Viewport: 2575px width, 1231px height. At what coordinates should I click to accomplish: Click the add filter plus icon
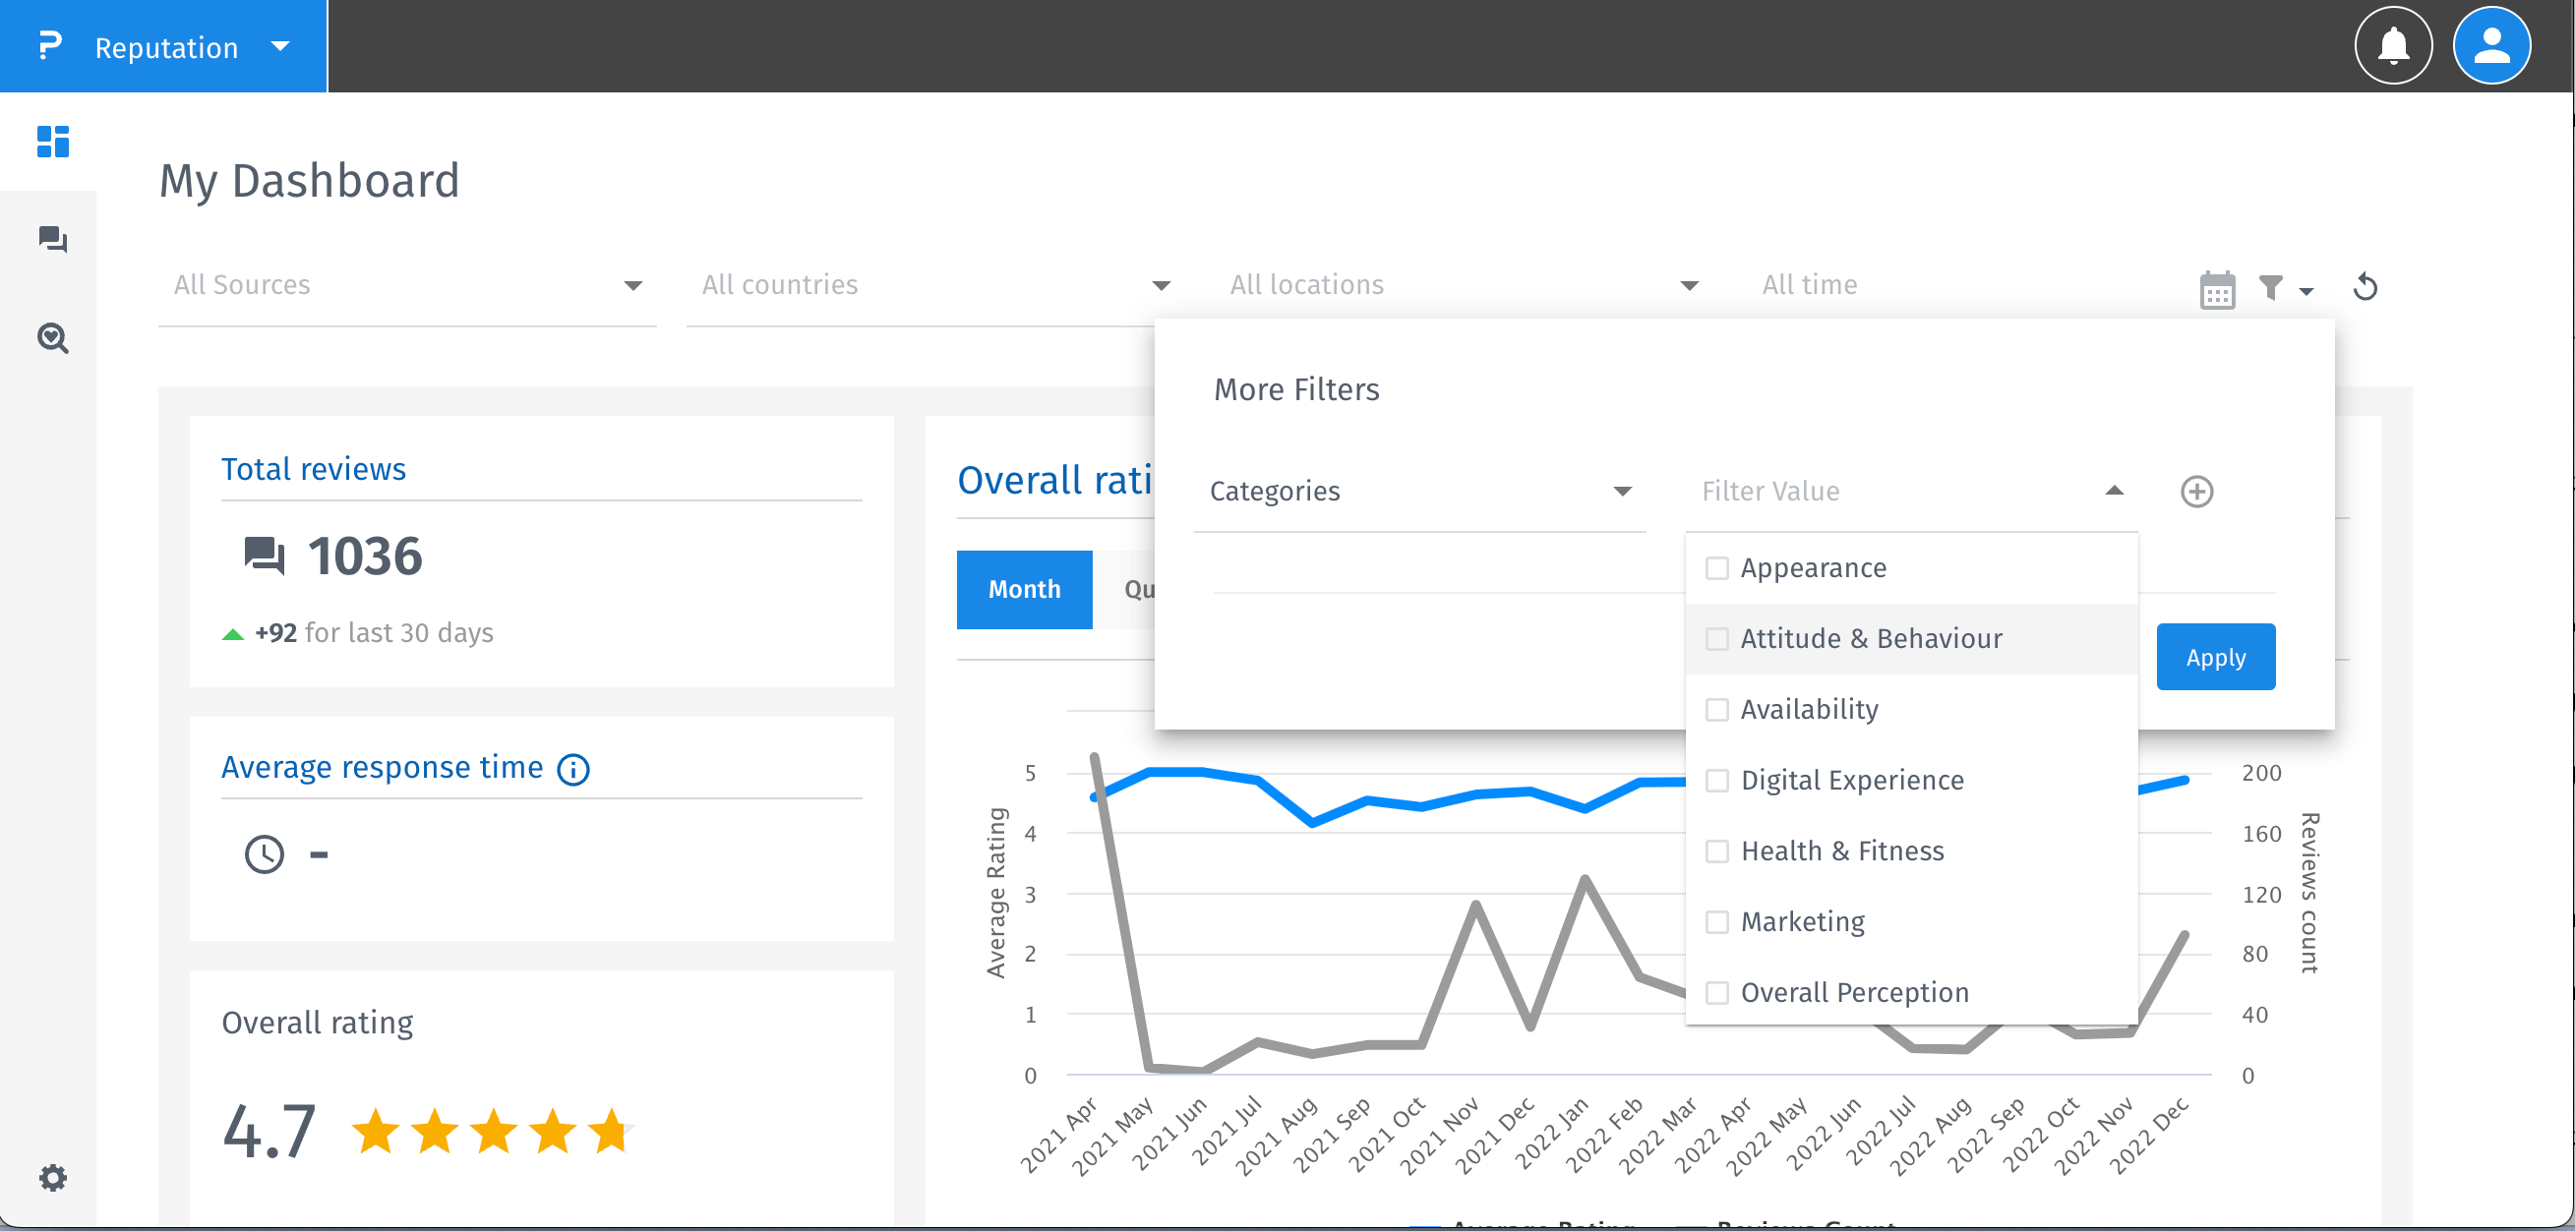(2196, 492)
